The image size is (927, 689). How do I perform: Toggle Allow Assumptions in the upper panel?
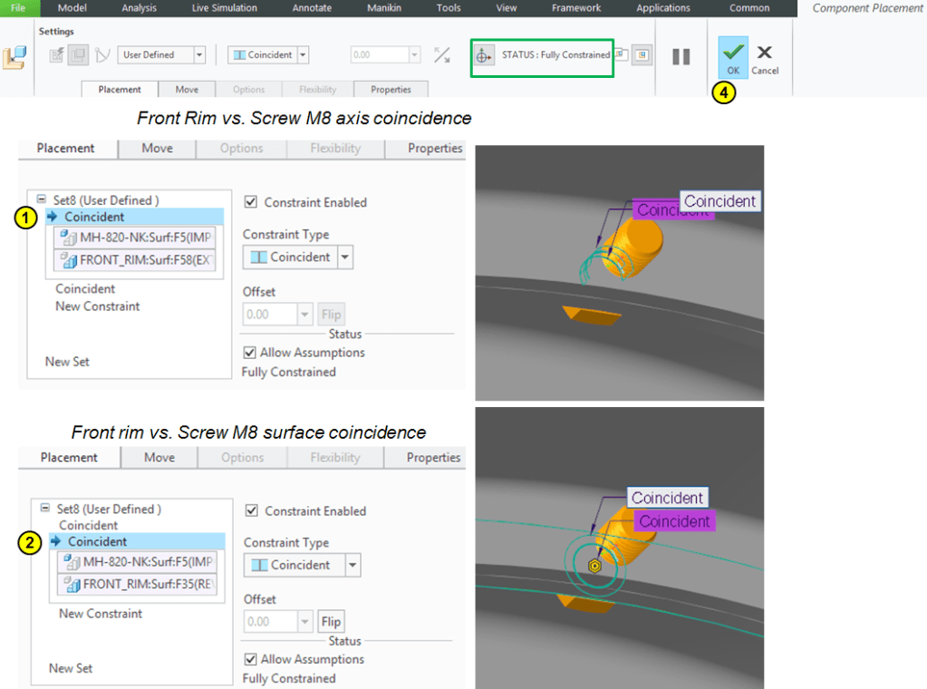pos(249,353)
